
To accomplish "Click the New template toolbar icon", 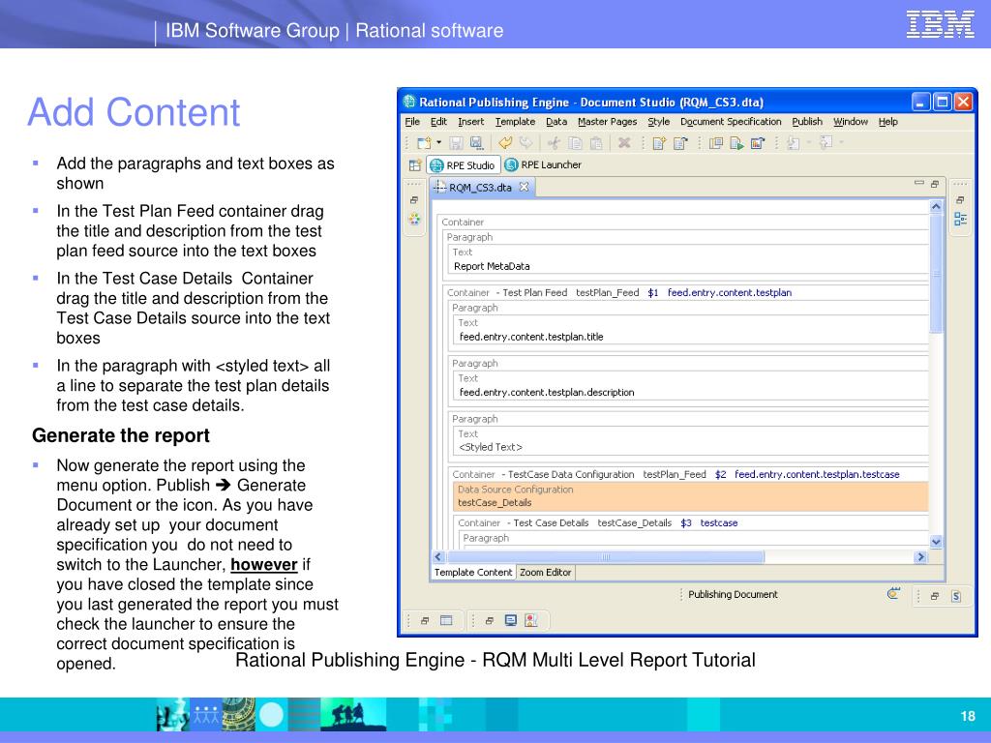I will (424, 143).
